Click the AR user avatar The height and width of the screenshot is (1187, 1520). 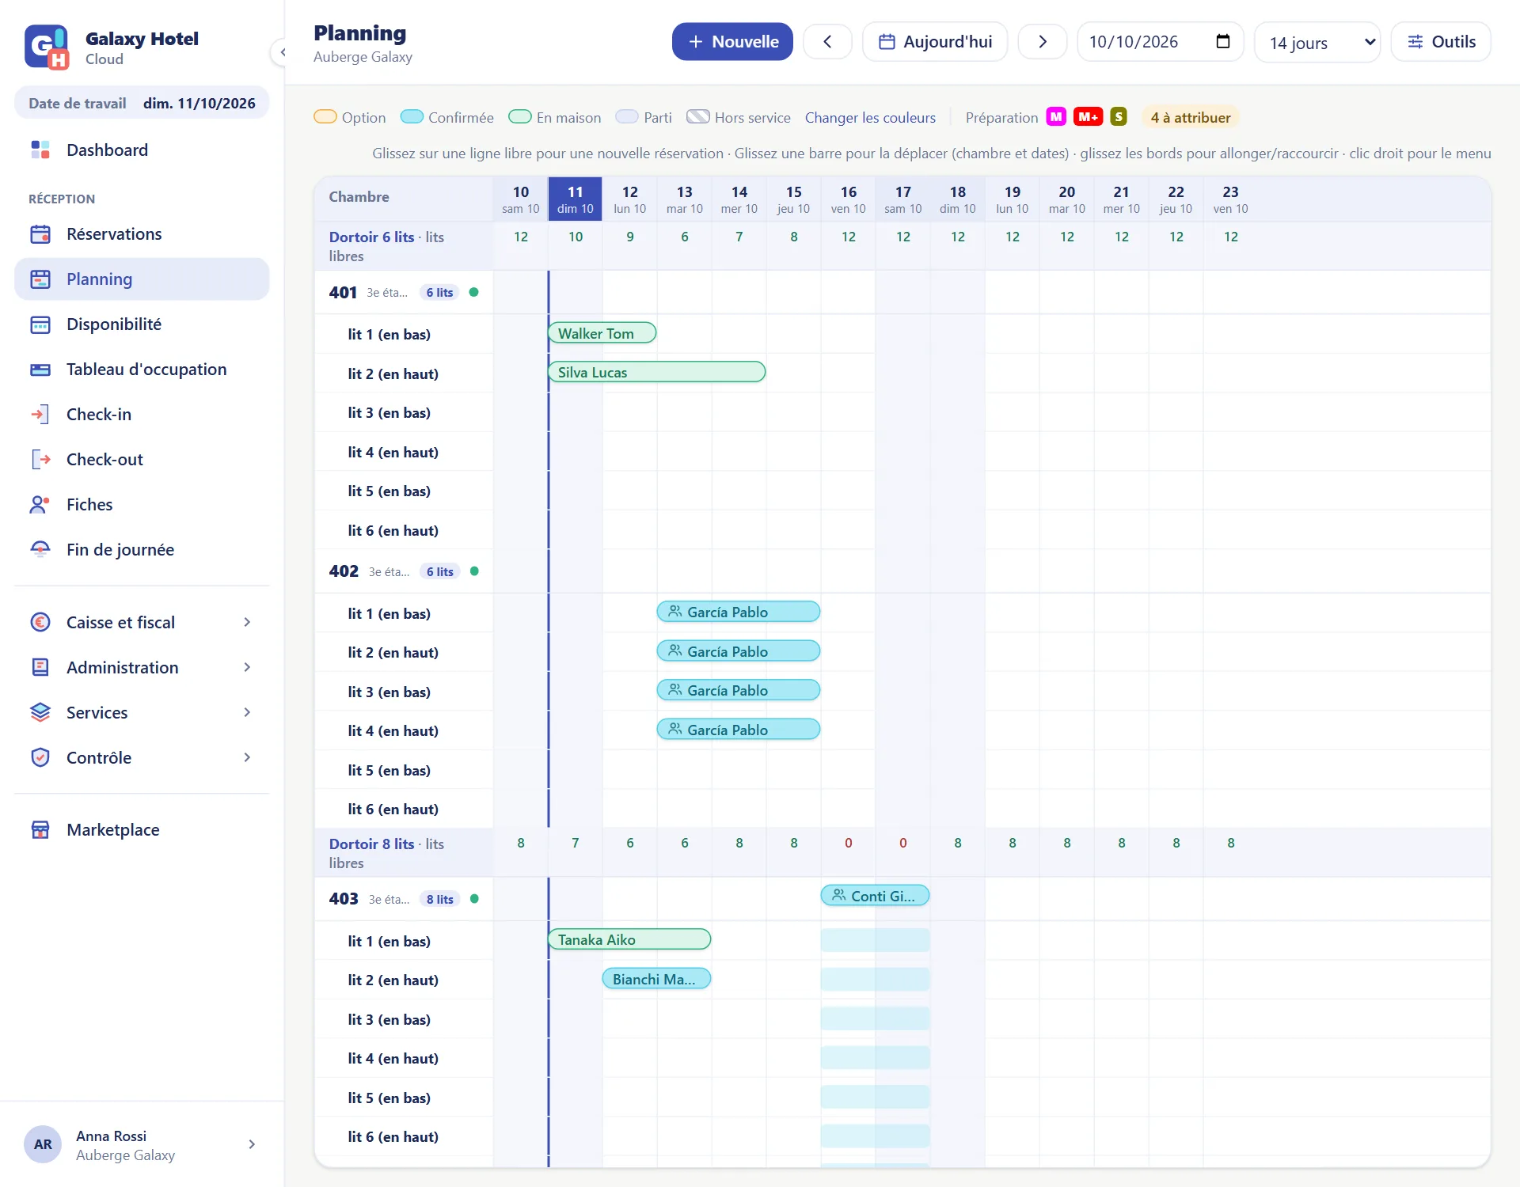pyautogui.click(x=43, y=1144)
